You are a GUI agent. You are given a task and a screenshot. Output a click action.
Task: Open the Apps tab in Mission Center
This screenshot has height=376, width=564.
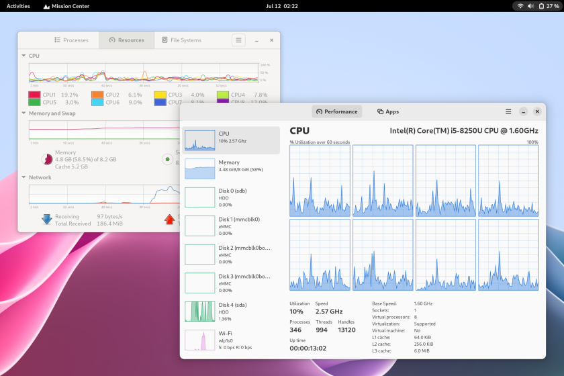click(388, 111)
